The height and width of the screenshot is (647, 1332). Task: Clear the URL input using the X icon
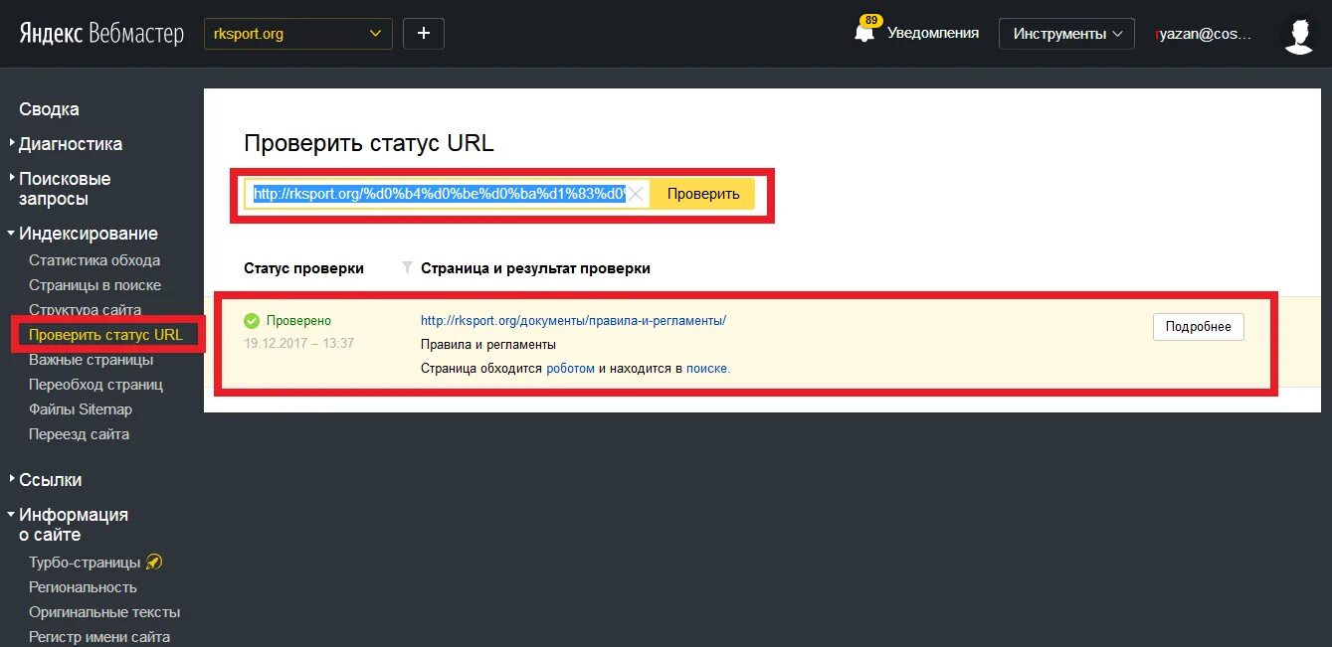(634, 194)
